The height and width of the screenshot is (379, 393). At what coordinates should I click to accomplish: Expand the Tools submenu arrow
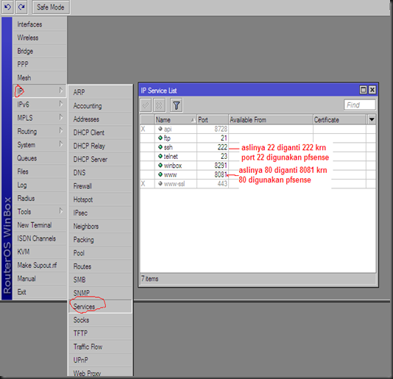click(x=61, y=211)
